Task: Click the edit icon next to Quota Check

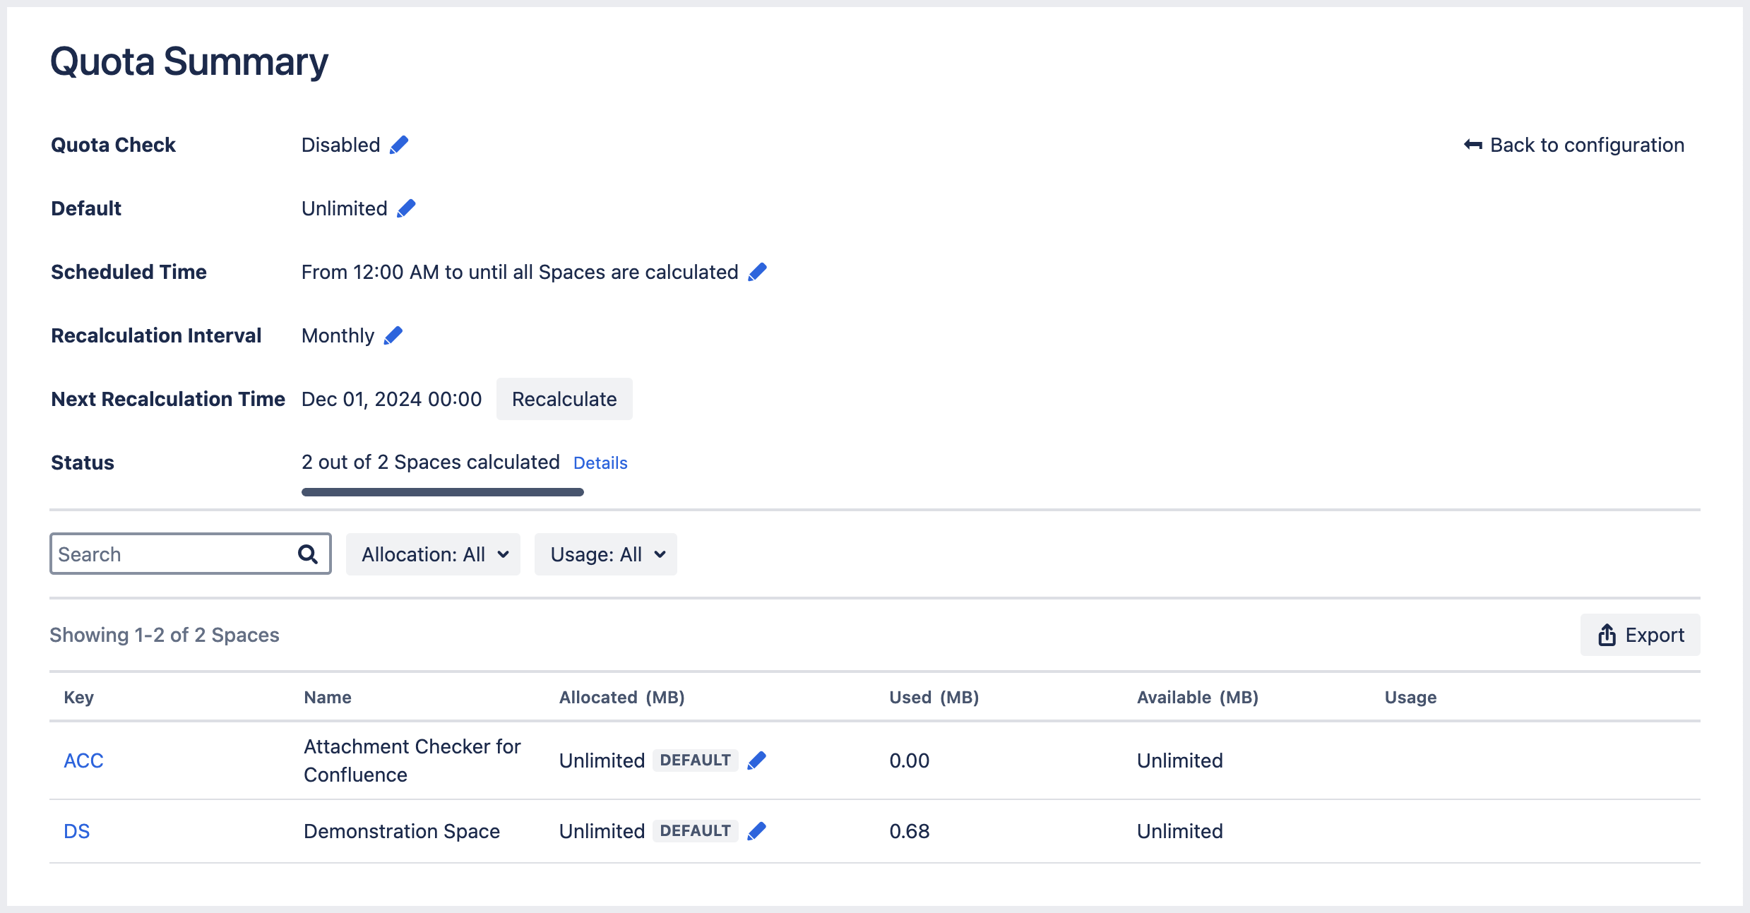Action: pos(398,145)
